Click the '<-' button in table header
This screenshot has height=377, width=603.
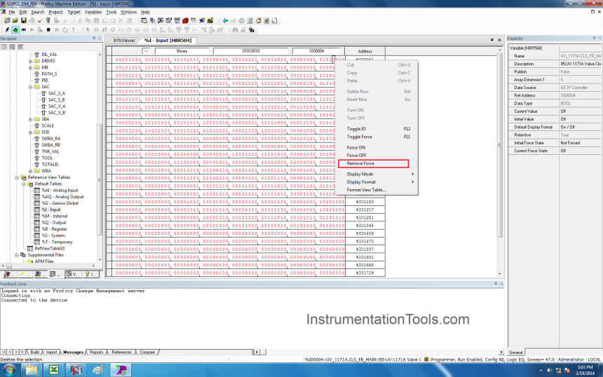[x=147, y=51]
